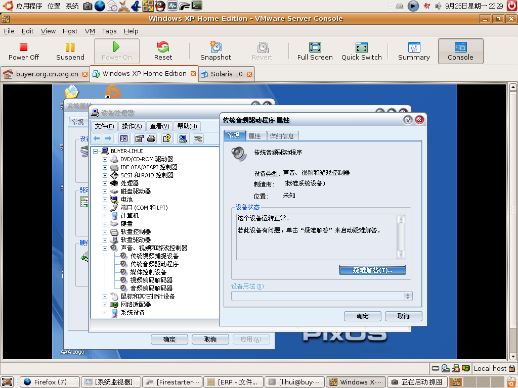Image resolution: width=518 pixels, height=388 pixels.
Task: Expand the 端口 (COM 和 LPT) node
Action: [x=105, y=208]
